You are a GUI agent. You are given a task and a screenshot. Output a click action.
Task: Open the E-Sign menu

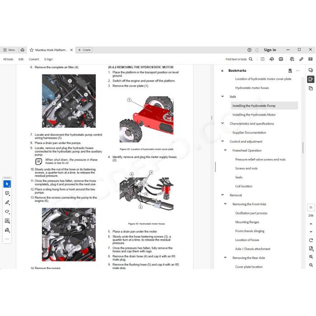(x=48, y=59)
